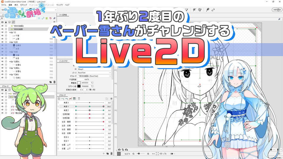This screenshot has height=159, width=283.
Task: Reset the screen color with its arrow icon
Action: pyautogui.click(x=92, y=86)
